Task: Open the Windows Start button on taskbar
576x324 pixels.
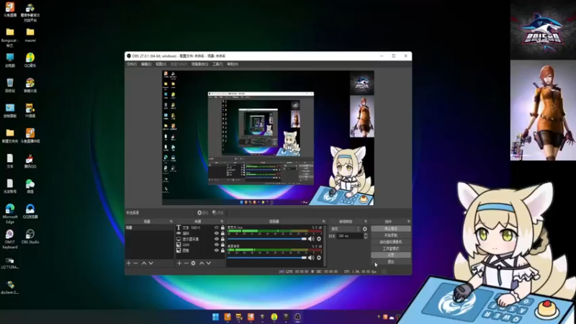Action: pos(215,317)
